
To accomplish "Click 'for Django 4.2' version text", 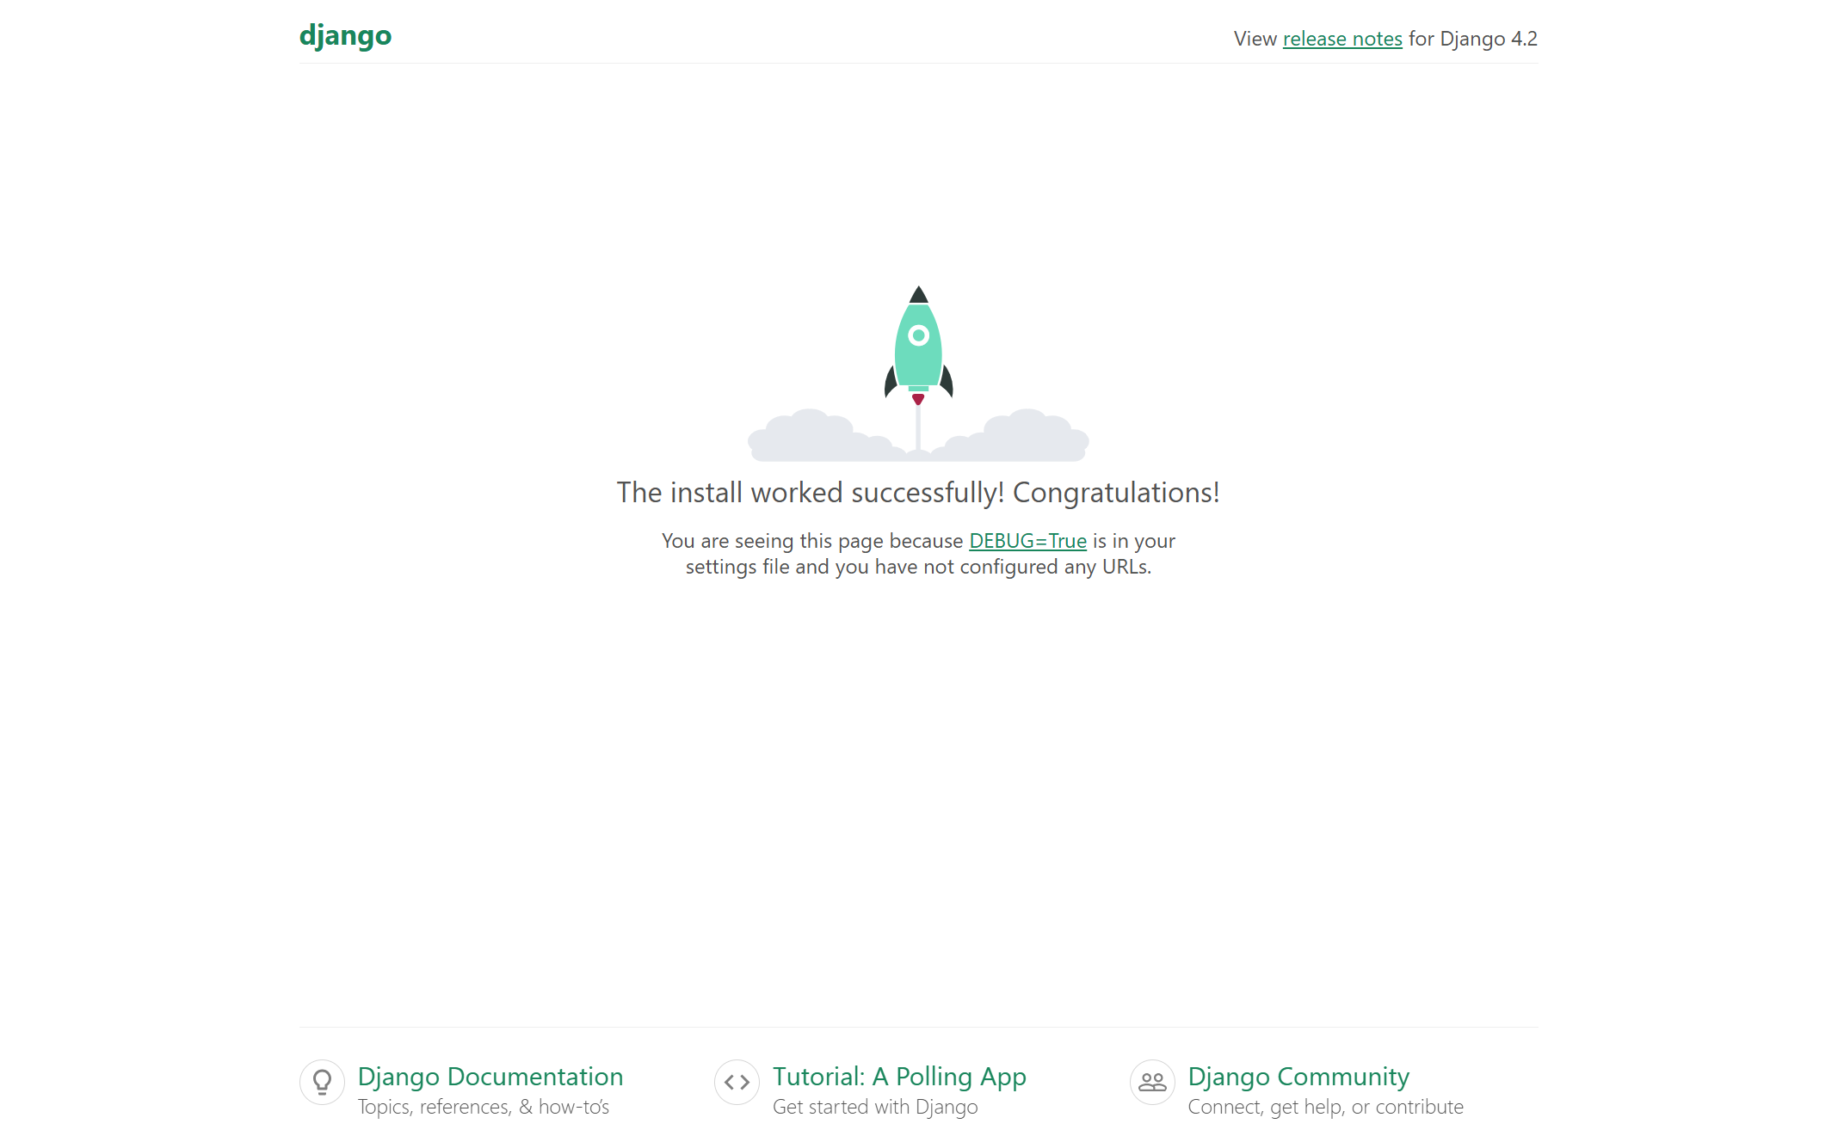I will coord(1473,39).
